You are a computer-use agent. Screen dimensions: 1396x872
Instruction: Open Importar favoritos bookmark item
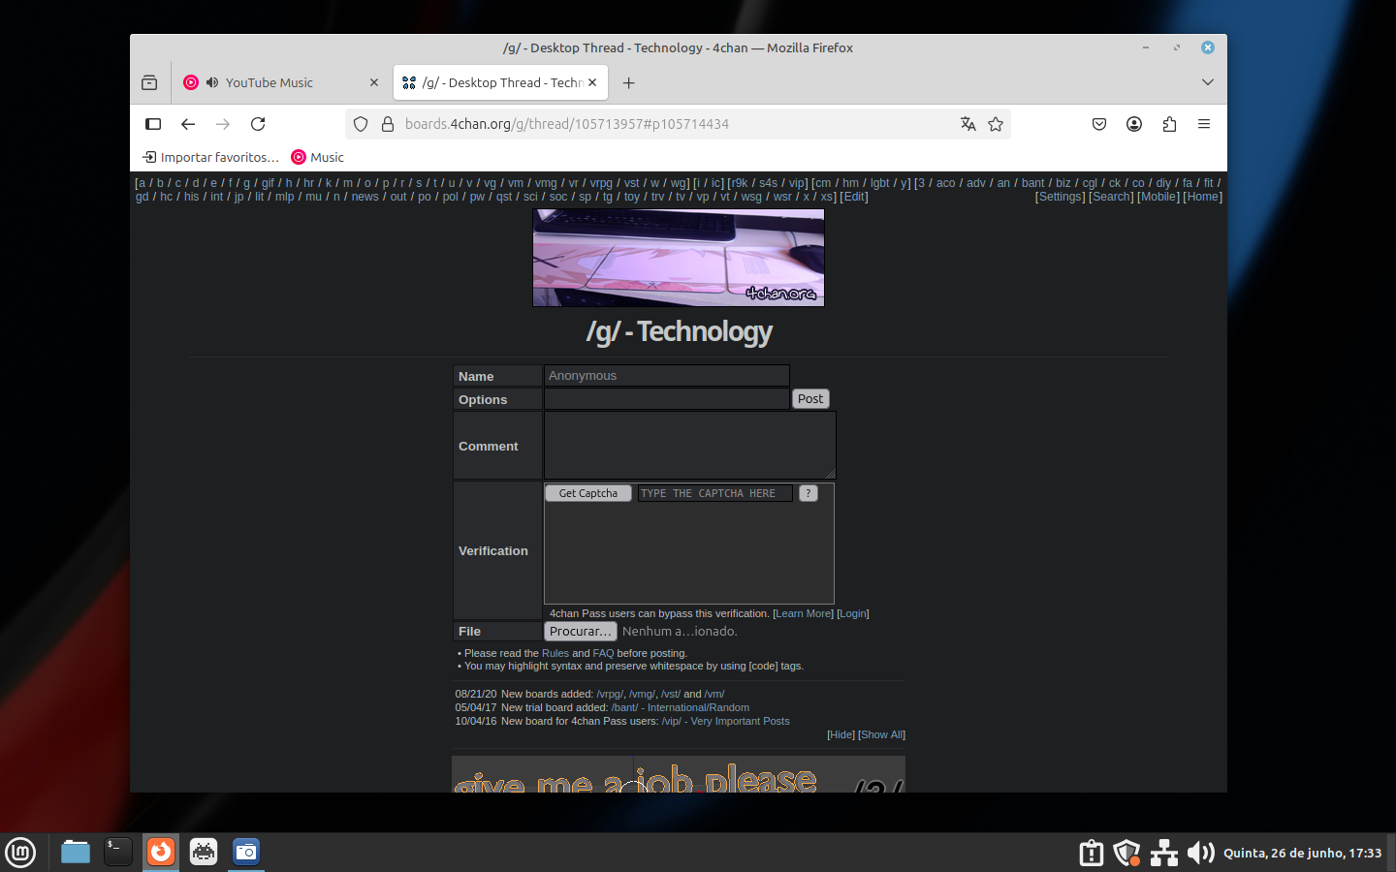click(210, 157)
